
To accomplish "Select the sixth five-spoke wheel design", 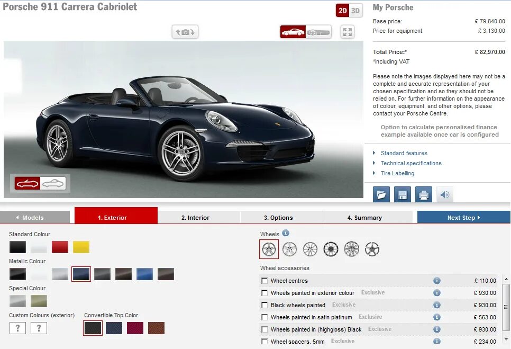I will (x=372, y=249).
